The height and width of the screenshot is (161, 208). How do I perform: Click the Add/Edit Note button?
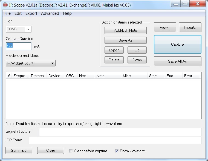(125, 30)
